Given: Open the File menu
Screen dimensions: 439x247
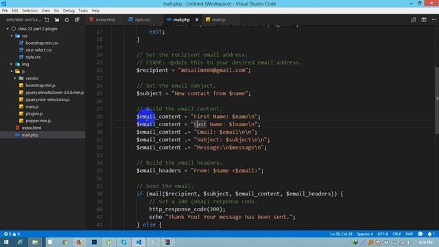Looking at the screenshot, I should click(5, 10).
